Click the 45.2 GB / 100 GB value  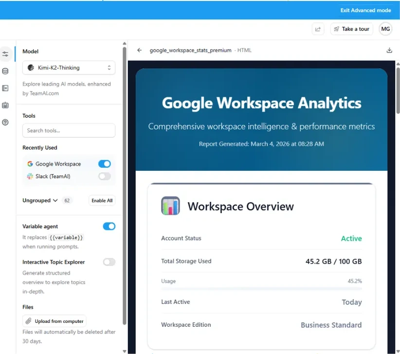coord(334,262)
